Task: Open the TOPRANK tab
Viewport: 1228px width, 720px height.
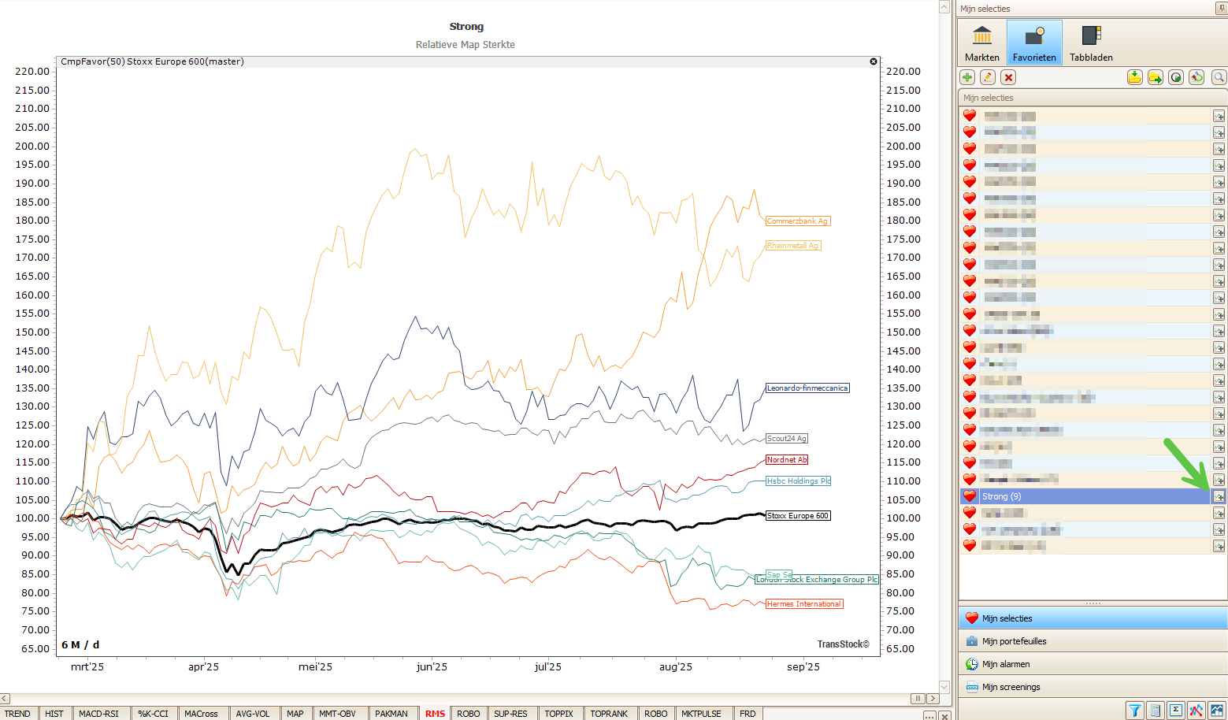Action: coord(609,714)
